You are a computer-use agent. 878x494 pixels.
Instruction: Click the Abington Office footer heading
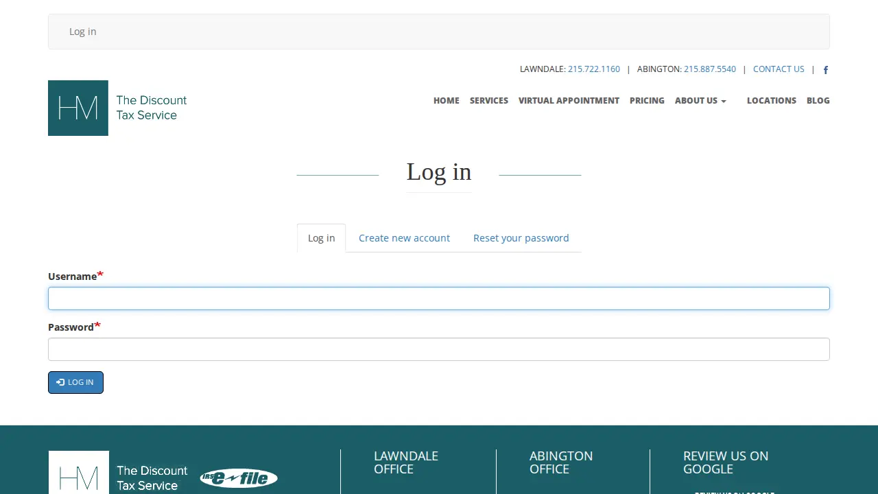click(561, 462)
